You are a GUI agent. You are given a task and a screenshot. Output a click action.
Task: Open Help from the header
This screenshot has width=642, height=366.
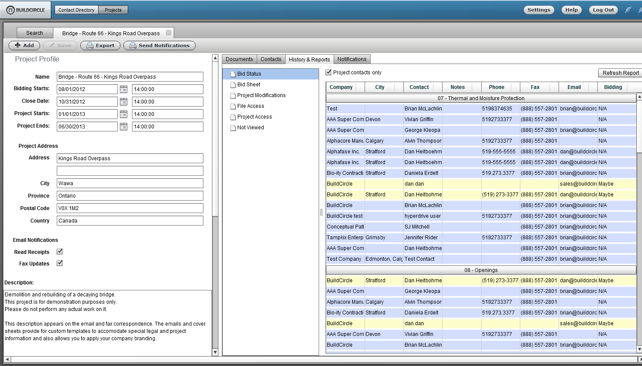coord(571,10)
